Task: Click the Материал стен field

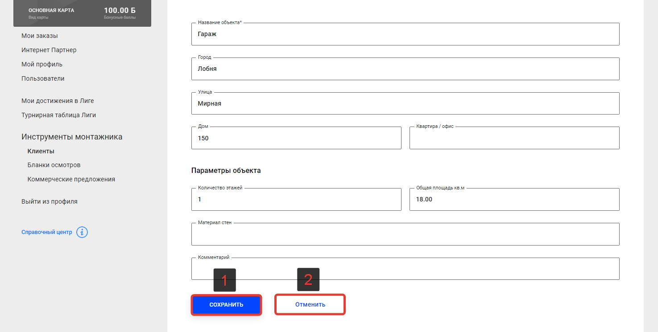Action: (405, 234)
